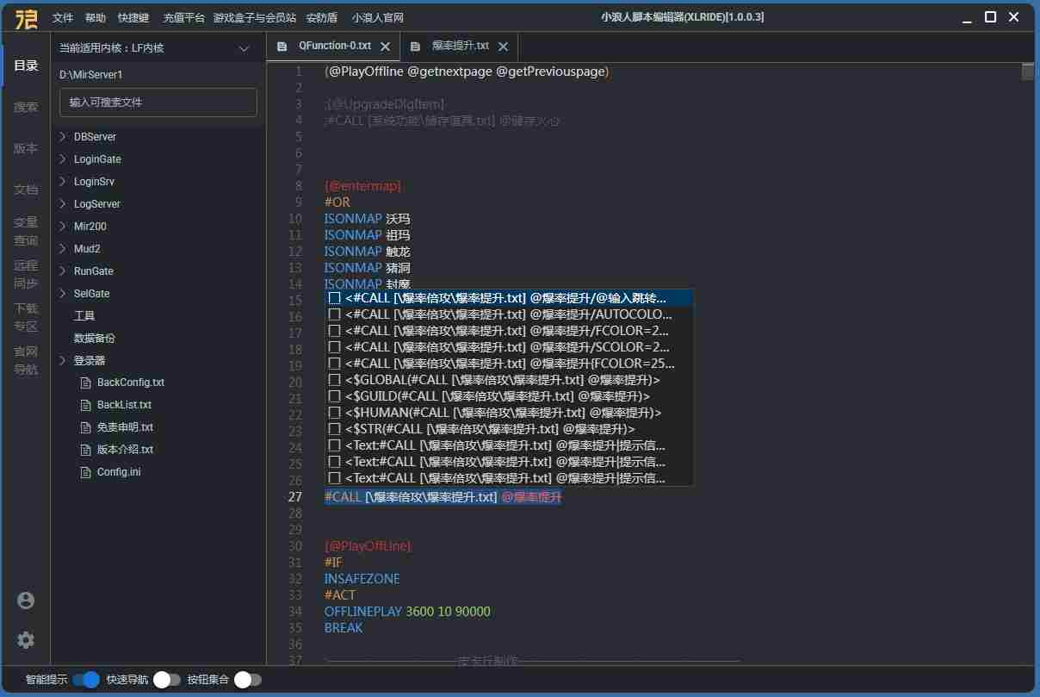1040x697 pixels.
Task: Enable the 快速导航 switch
Action: (167, 680)
